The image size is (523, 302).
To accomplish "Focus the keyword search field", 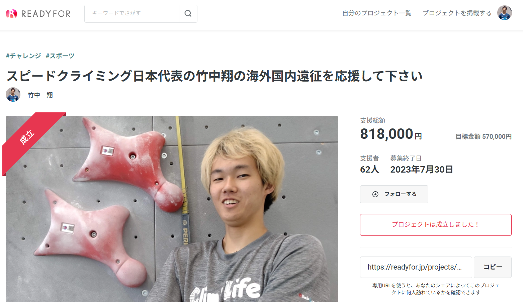I will 132,13.
